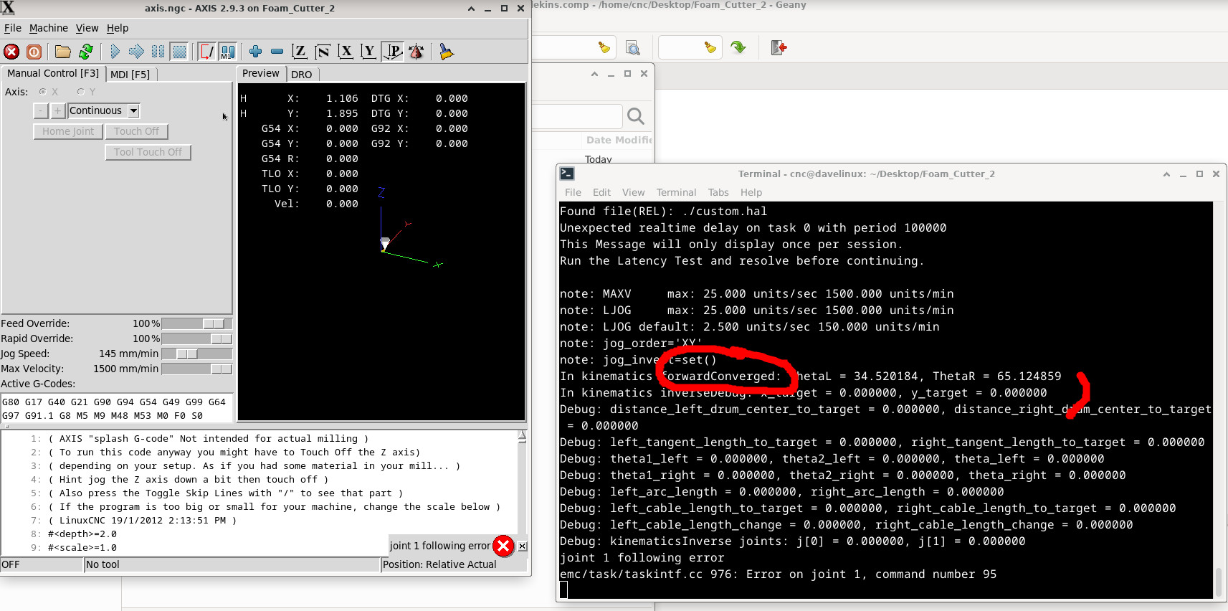Clear Geany search field with broom icon
The image size is (1228, 611).
(604, 47)
